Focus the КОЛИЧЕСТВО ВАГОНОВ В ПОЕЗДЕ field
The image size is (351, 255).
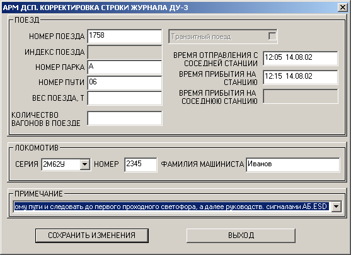[x=125, y=118]
